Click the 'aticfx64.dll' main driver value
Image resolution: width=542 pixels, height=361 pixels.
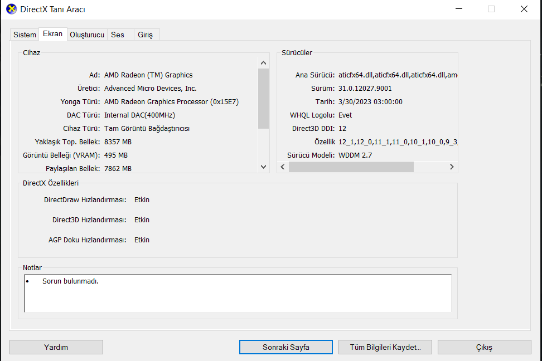click(398, 75)
